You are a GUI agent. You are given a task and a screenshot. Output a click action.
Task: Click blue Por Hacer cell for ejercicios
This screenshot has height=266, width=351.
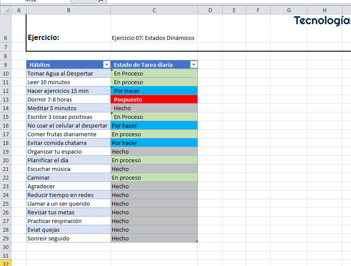point(154,91)
